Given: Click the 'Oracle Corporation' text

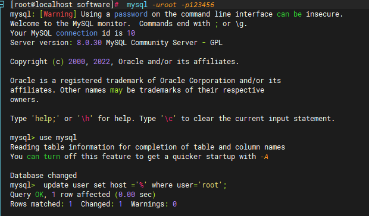Looking at the screenshot, I should click(x=198, y=81).
